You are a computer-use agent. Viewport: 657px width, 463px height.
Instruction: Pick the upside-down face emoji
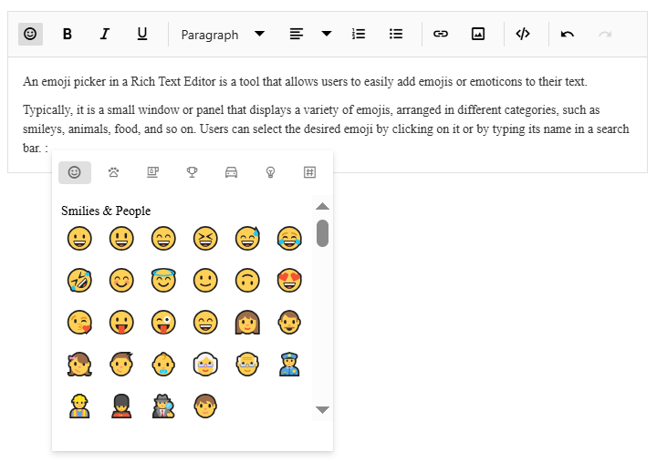(x=247, y=281)
